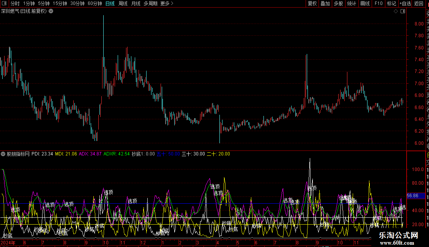Viewport: 429px width, 247px height.
Task: Click the 12 month marker on time axis
Action: pyautogui.click(x=143, y=243)
